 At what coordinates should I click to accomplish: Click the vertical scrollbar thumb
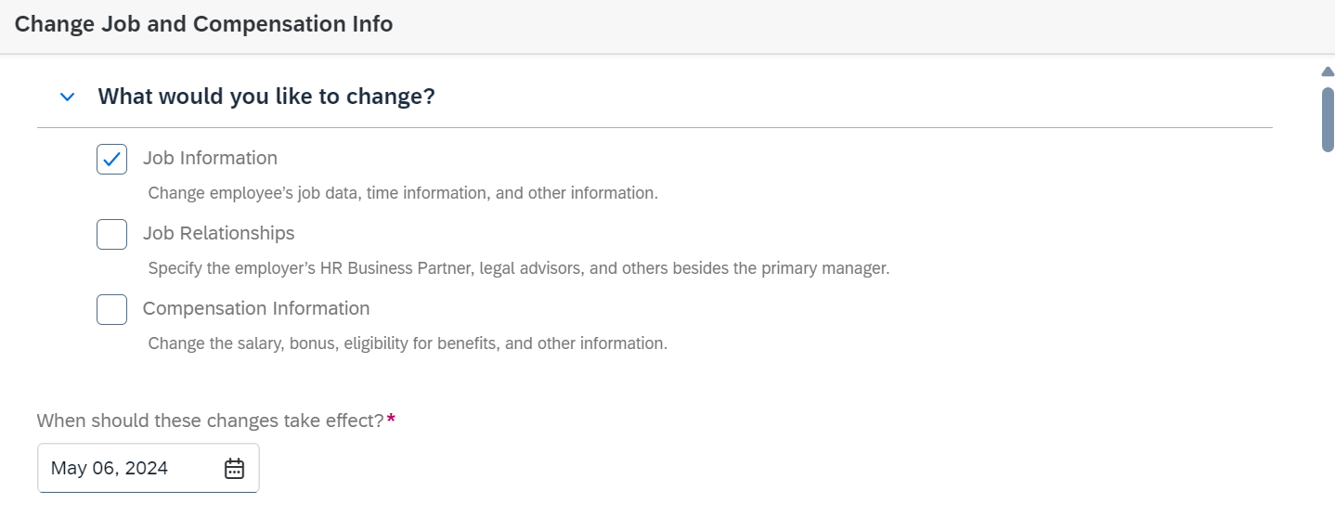(x=1328, y=119)
